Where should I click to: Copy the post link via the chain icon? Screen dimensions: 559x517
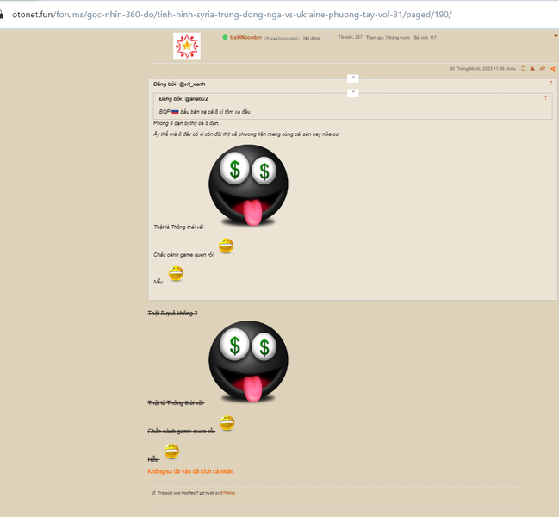click(x=543, y=68)
